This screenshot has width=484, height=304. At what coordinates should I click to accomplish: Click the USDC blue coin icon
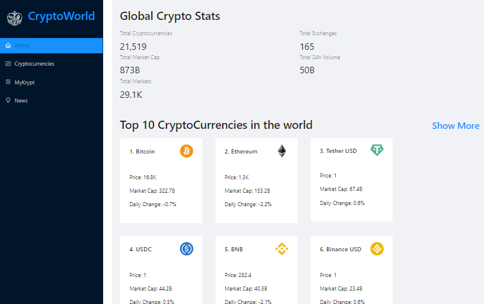(x=186, y=249)
